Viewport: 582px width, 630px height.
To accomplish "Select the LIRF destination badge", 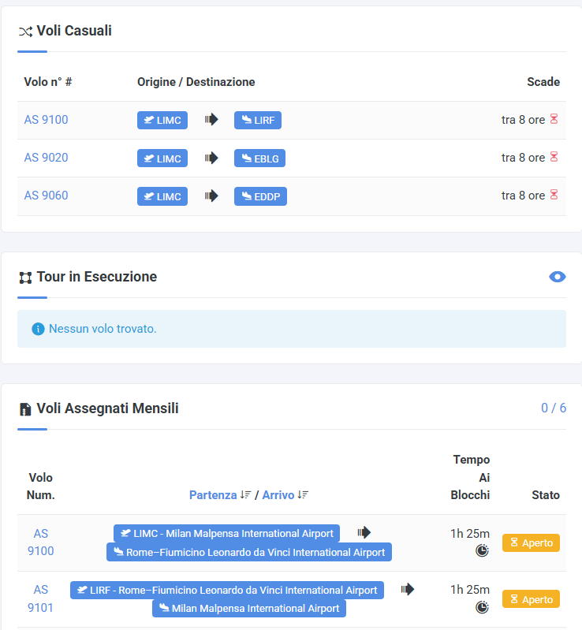I will click(258, 121).
